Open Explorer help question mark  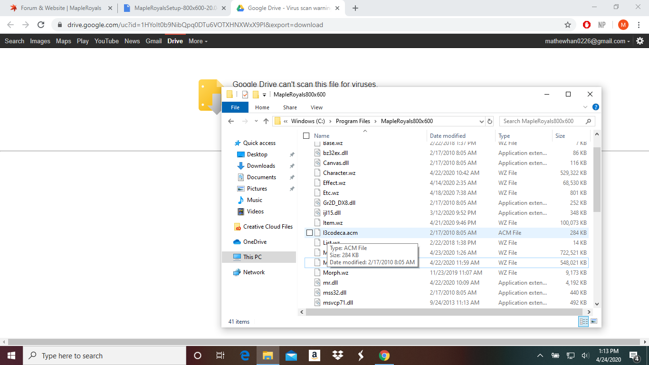tap(596, 107)
